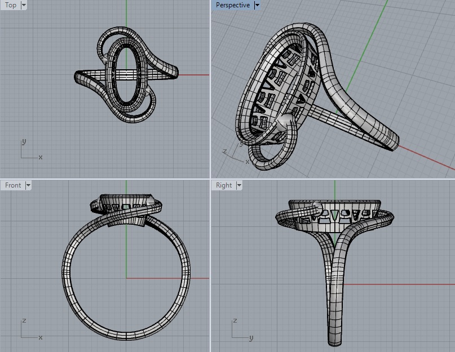This screenshot has height=352, width=455.
Task: Select the Perspective viewport title
Action: [x=232, y=5]
